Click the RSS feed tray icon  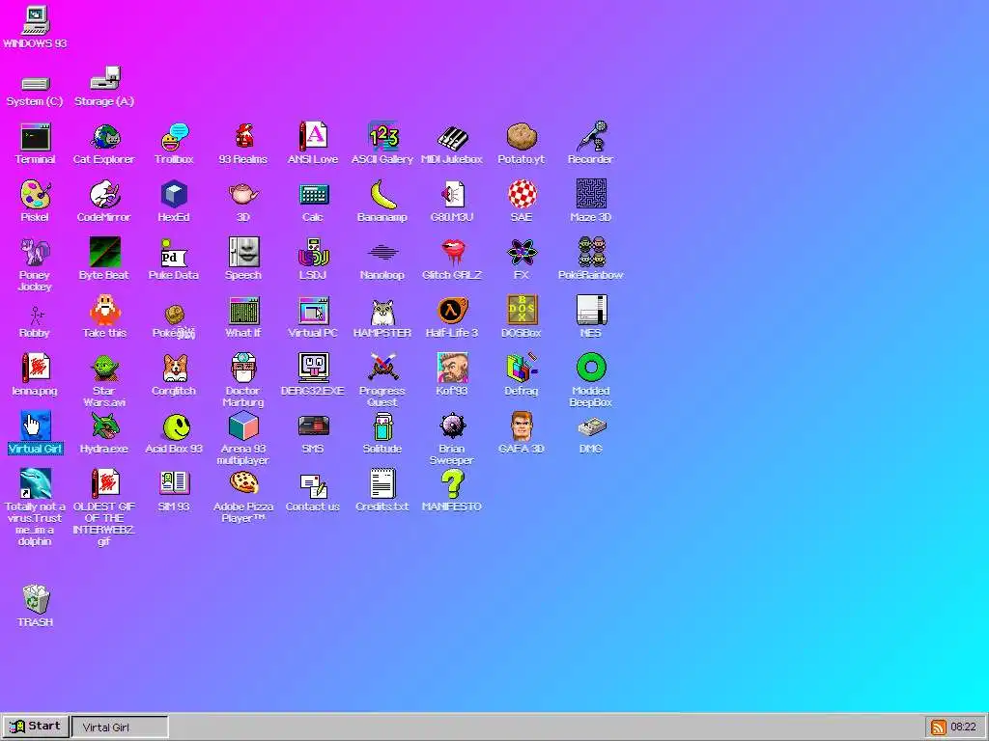tap(938, 727)
